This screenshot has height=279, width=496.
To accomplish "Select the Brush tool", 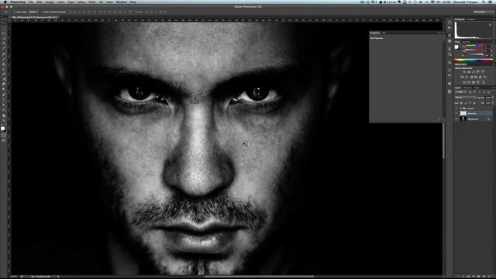I will tap(4, 59).
